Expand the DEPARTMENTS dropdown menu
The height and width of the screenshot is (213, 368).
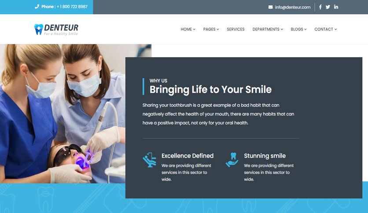[x=268, y=29]
